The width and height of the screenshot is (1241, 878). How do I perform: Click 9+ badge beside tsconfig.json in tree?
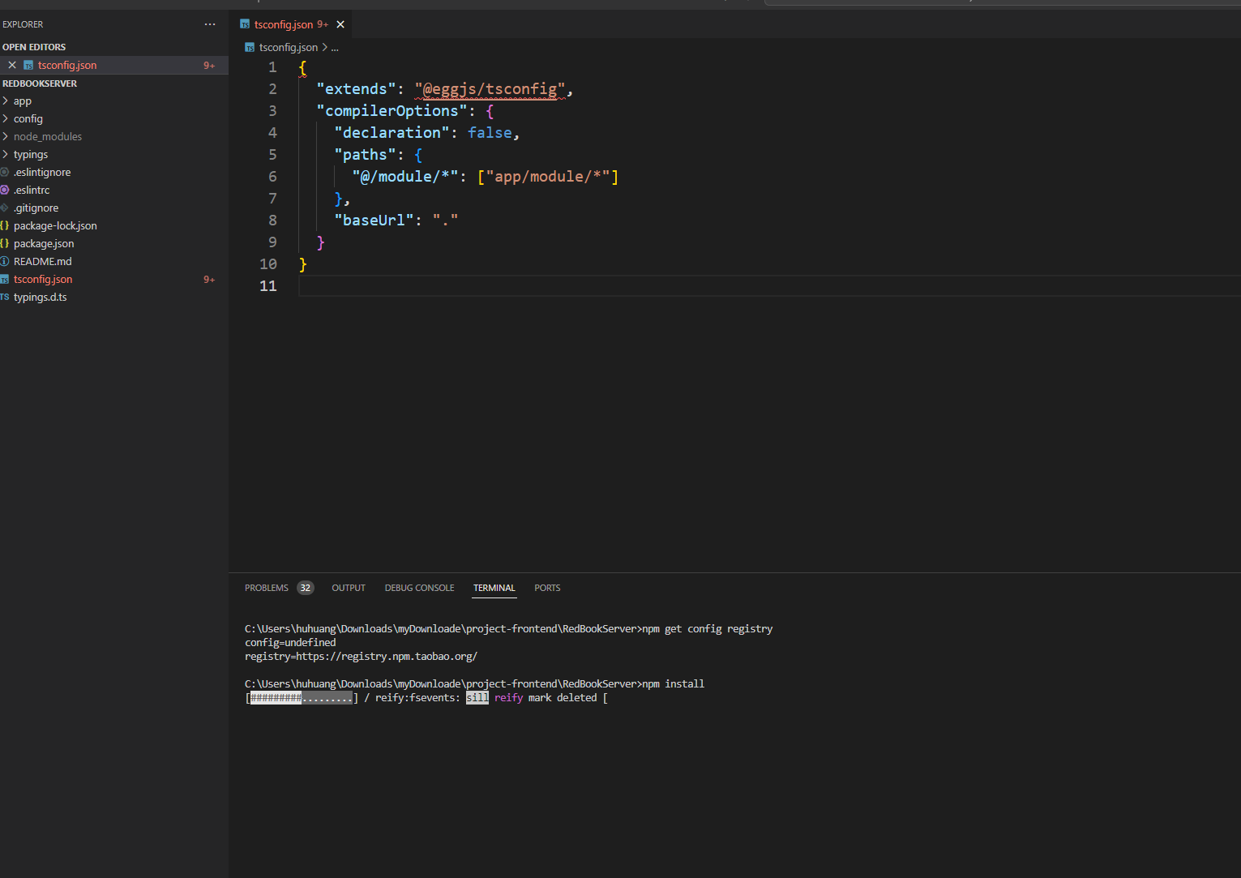pos(209,279)
